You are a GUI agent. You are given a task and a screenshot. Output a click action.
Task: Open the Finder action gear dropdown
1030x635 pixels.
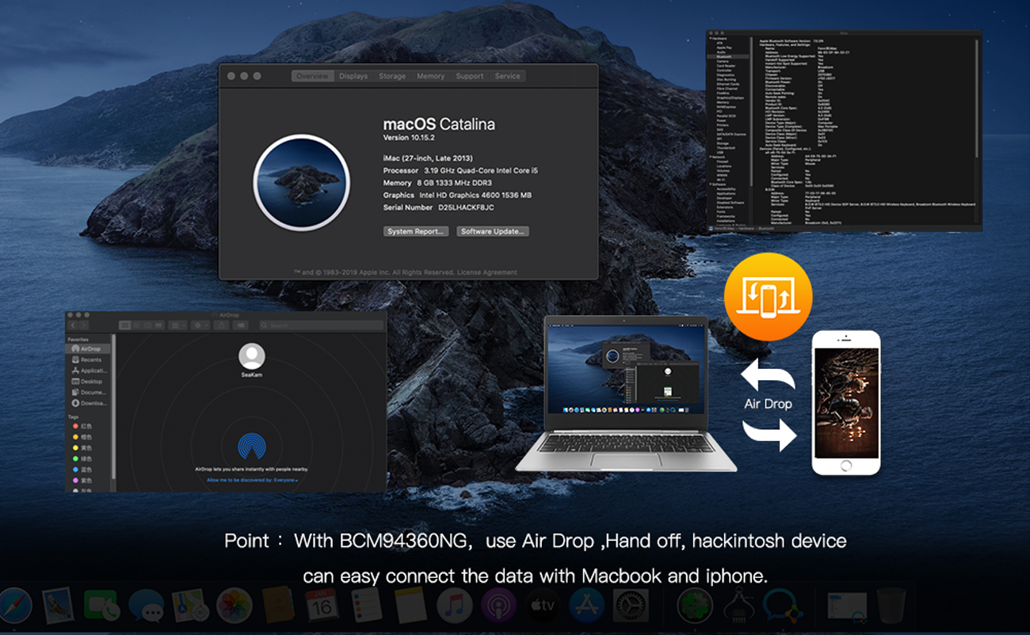click(x=200, y=325)
